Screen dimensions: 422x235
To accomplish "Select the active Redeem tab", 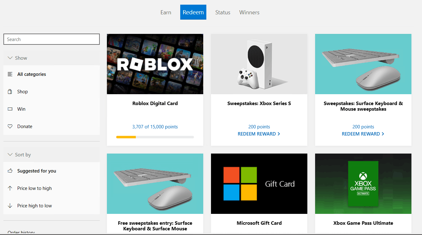I will (x=193, y=12).
